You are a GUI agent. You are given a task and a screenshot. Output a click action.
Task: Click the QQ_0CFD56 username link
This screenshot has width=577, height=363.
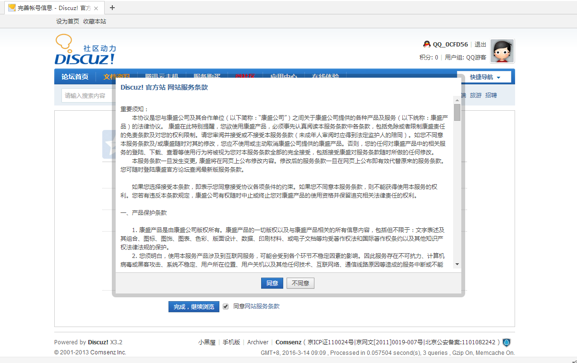[x=450, y=44]
